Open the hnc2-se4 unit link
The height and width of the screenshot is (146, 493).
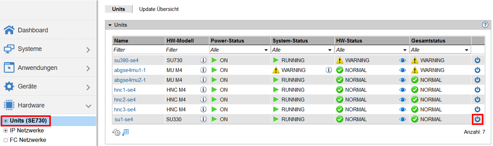pos(125,100)
